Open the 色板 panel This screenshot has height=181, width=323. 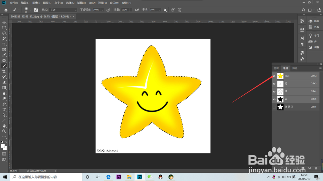tap(314, 27)
